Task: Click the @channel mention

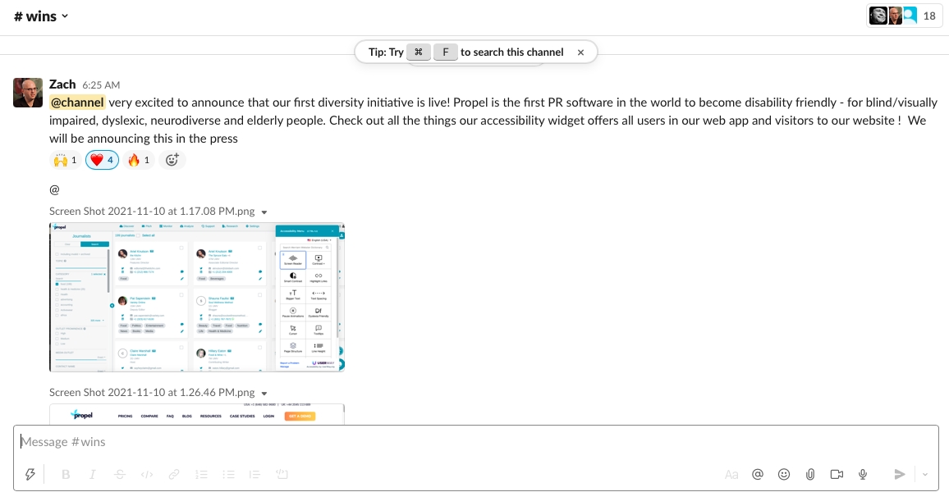Action: pos(77,102)
